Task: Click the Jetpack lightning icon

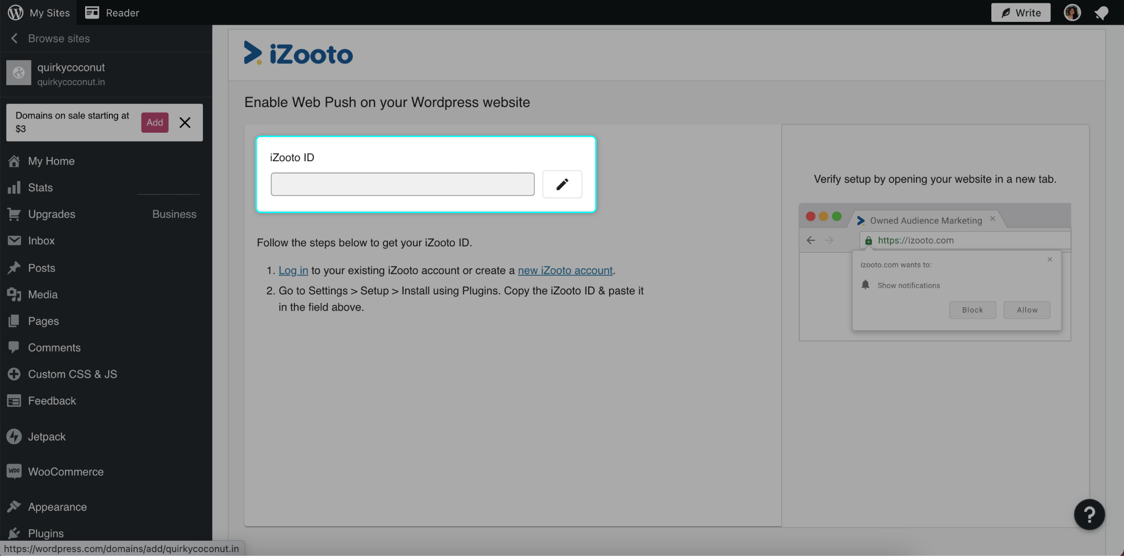Action: coord(14,437)
